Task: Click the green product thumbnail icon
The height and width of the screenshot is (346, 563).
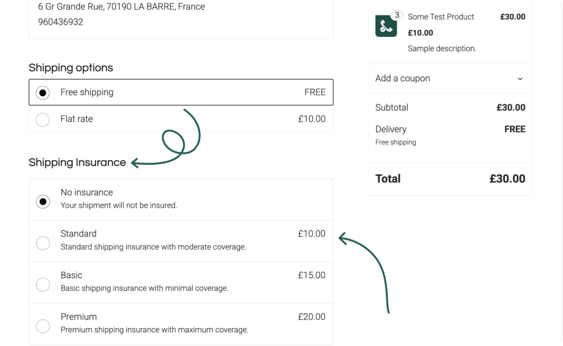Action: tap(385, 26)
